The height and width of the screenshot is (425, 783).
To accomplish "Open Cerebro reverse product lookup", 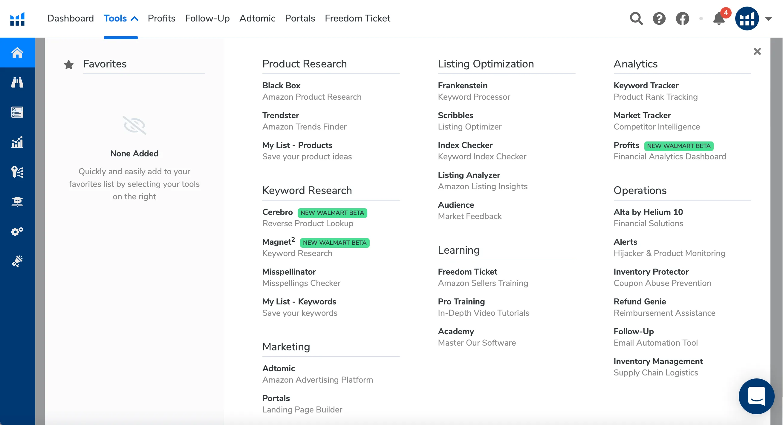I will point(277,212).
